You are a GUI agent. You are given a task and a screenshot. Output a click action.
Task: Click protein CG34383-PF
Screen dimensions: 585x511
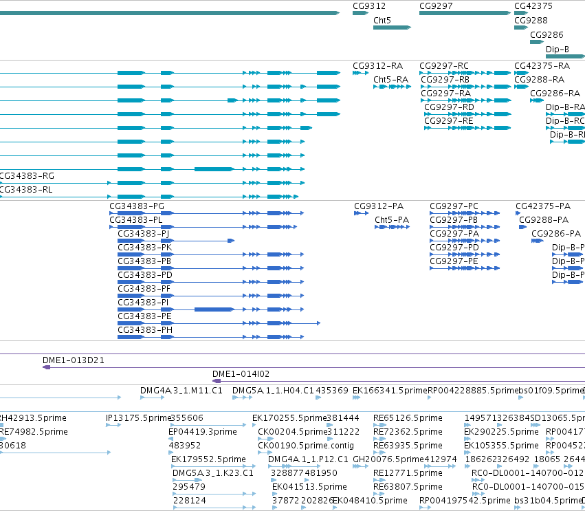[144, 289]
